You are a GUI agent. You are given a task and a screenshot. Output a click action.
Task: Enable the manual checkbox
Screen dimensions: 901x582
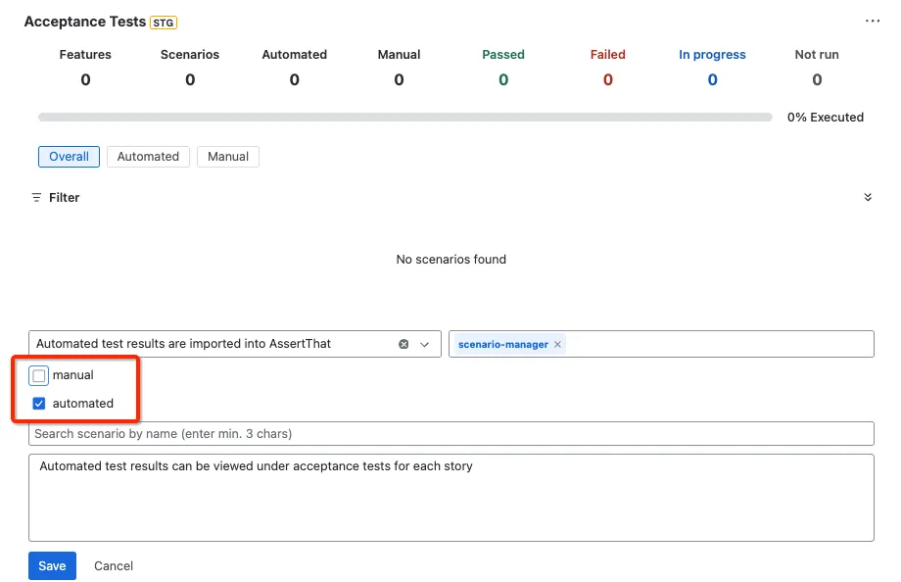point(39,375)
